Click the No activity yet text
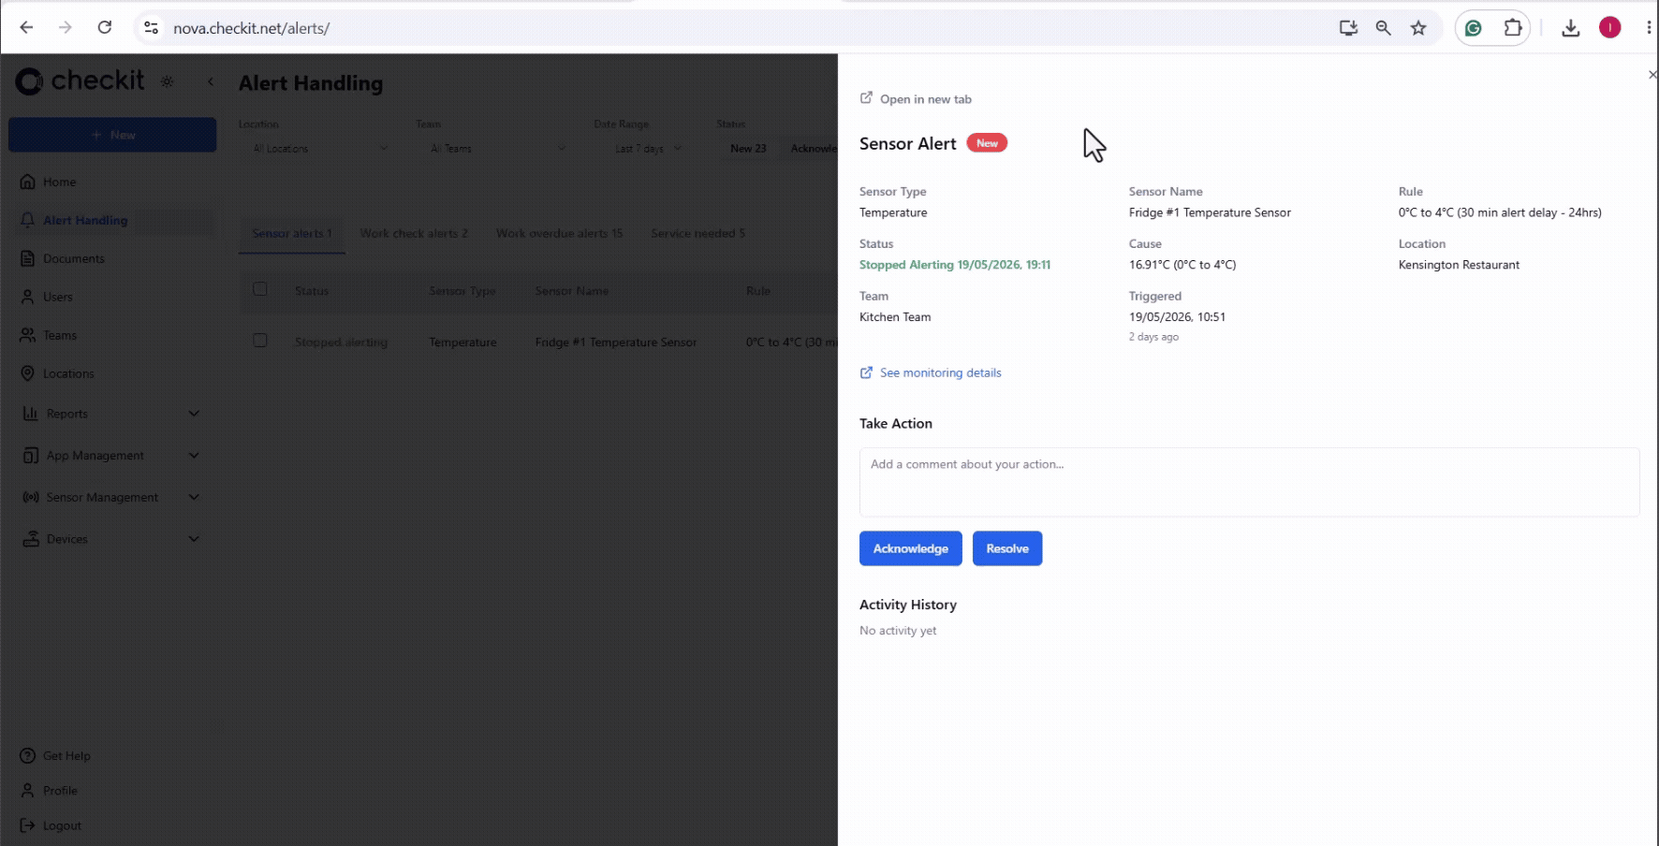1659x846 pixels. coord(898,631)
